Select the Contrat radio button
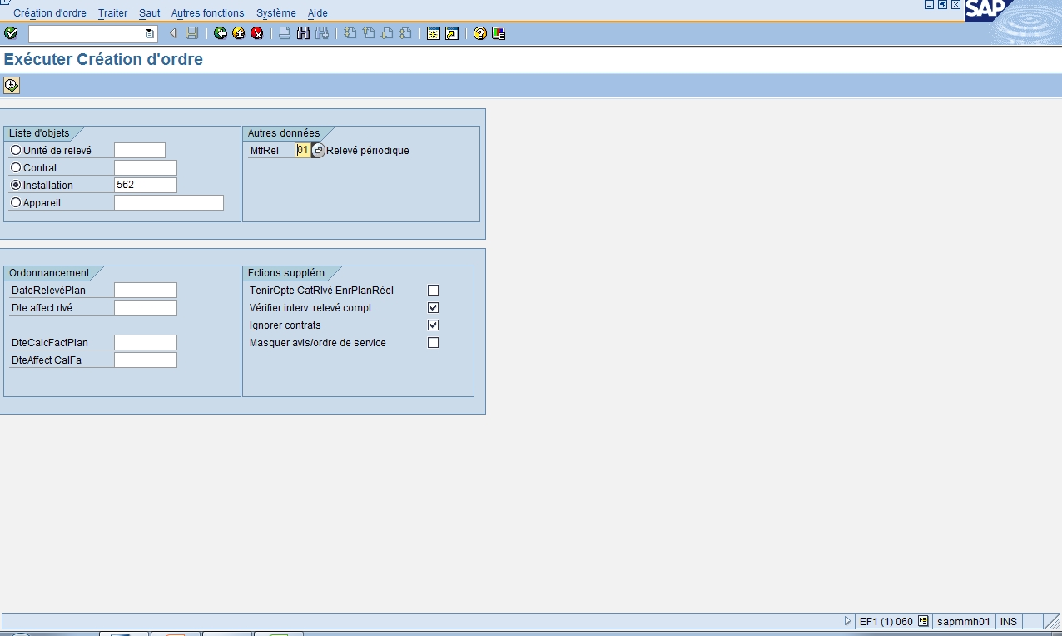1062x636 pixels. (16, 168)
